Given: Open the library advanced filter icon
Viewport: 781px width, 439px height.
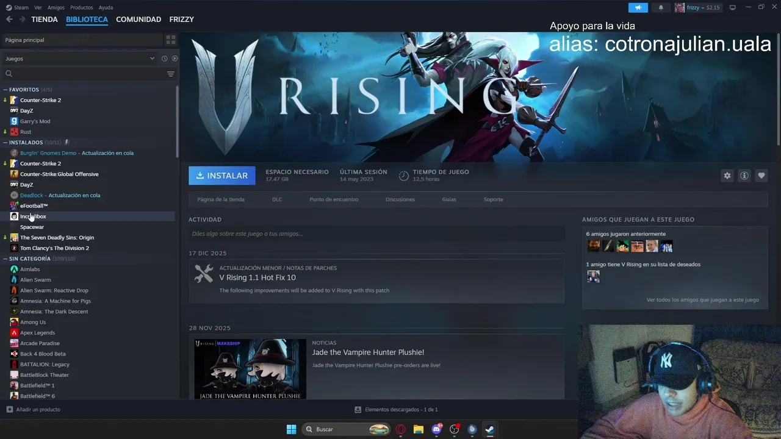Looking at the screenshot, I should pyautogui.click(x=171, y=74).
